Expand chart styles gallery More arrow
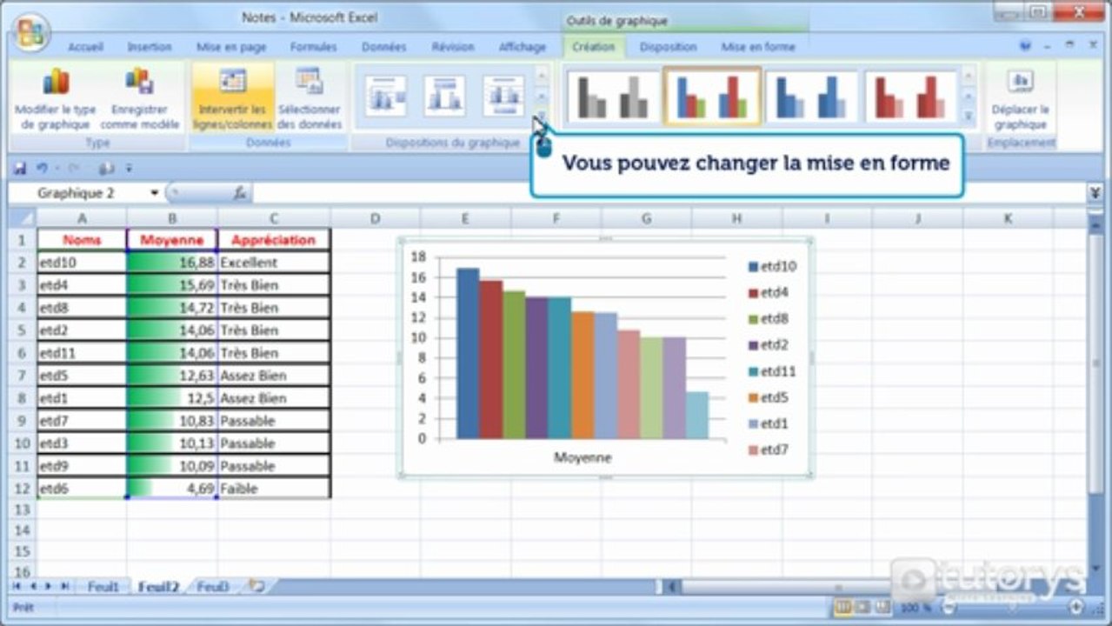This screenshot has width=1112, height=626. tap(968, 115)
